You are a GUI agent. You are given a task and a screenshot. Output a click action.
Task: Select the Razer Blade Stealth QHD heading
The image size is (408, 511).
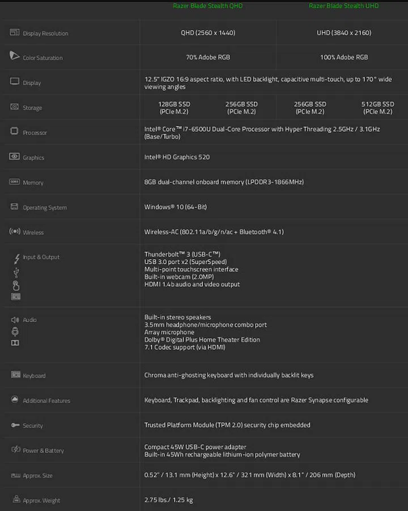click(x=208, y=6)
